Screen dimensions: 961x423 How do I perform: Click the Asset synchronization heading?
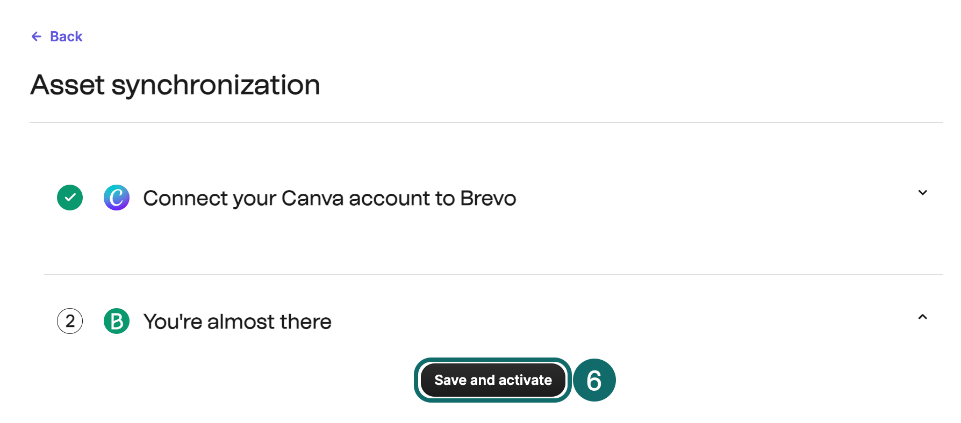(x=175, y=84)
